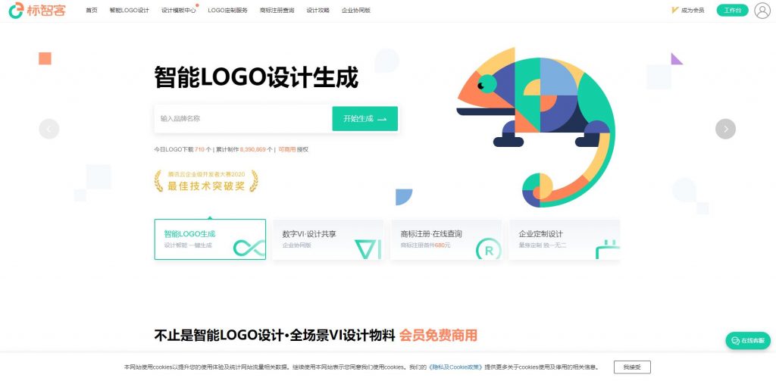Open 智能LOGO设计 menu item
This screenshot has width=776, height=381.
(x=129, y=11)
